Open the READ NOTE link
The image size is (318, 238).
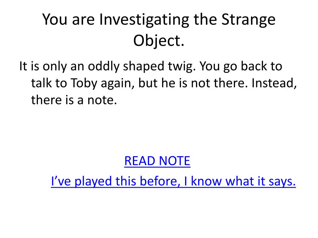click(x=157, y=161)
